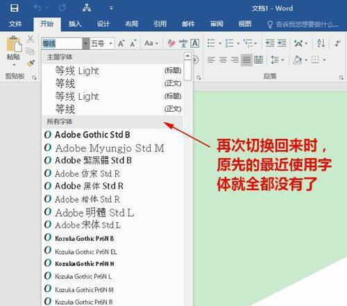The height and width of the screenshot is (306, 347).
Task: Click the Multilevel List icon
Action: [x=248, y=43]
